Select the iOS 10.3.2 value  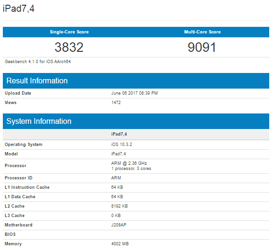[122, 145]
